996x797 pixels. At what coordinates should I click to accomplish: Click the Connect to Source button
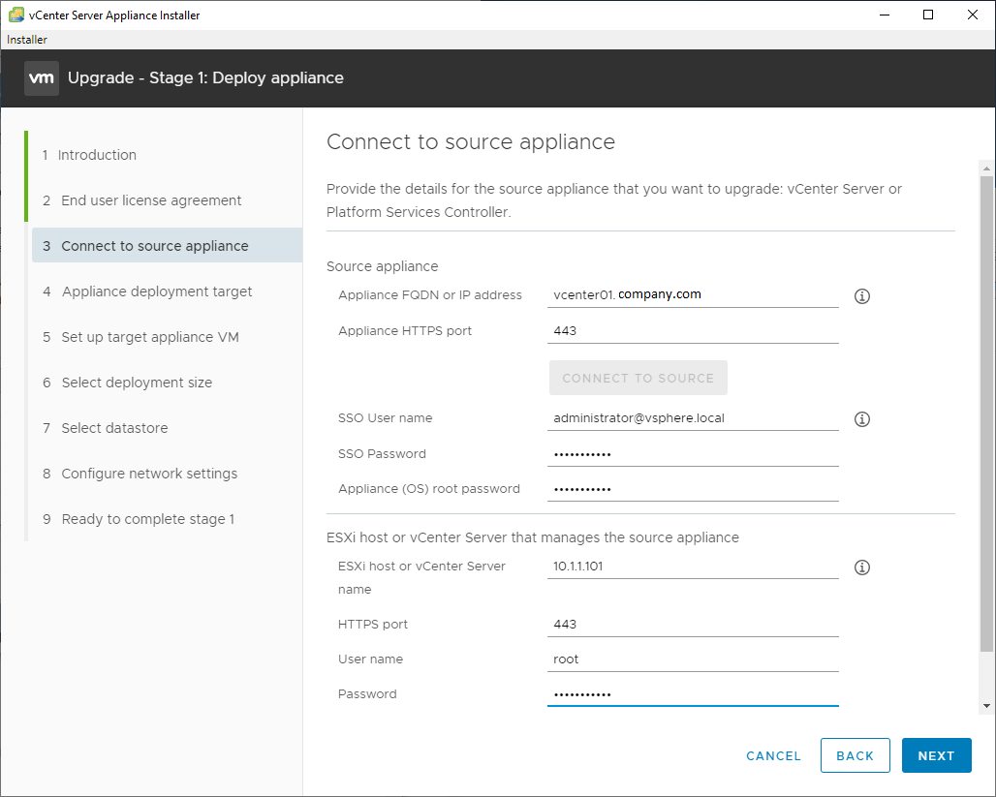(x=638, y=378)
